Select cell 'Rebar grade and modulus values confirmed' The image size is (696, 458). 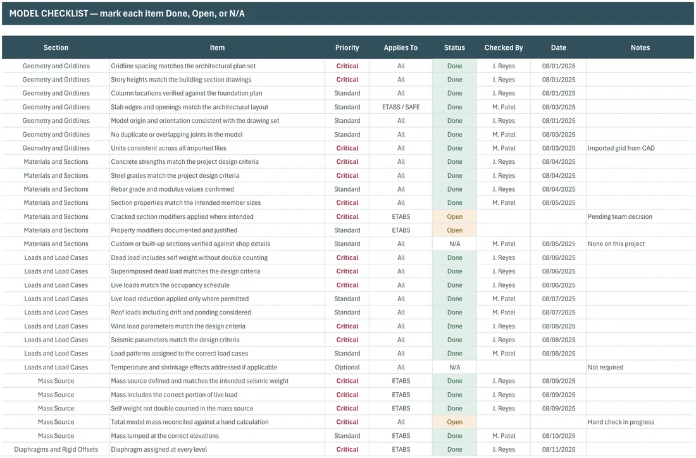click(x=217, y=189)
